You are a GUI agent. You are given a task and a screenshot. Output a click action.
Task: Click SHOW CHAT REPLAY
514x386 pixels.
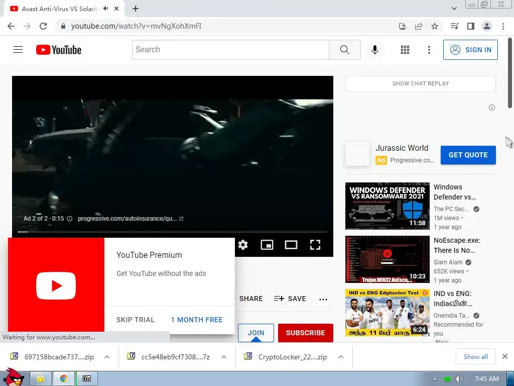tap(421, 84)
